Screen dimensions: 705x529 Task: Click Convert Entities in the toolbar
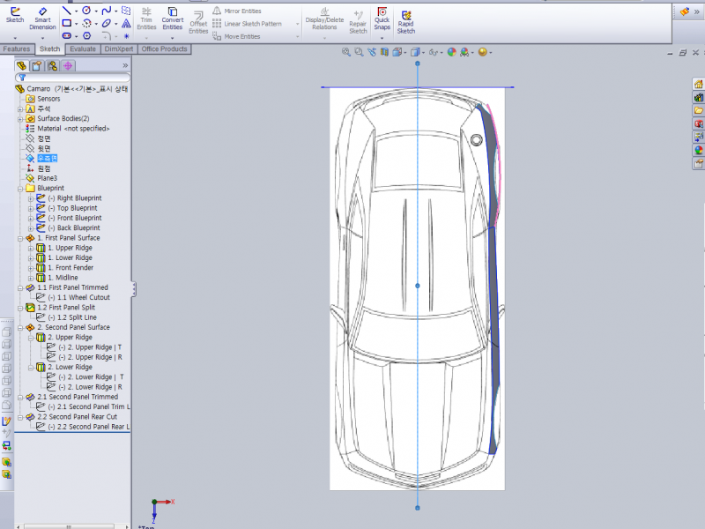pyautogui.click(x=173, y=17)
